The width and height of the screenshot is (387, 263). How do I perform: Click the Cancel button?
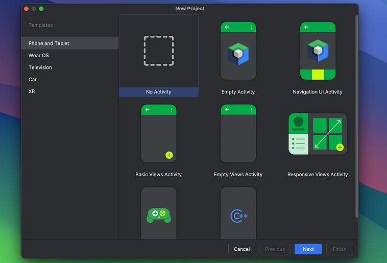click(241, 249)
